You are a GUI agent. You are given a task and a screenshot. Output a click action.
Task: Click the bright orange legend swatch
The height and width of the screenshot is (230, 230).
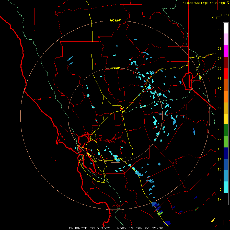coord(226,97)
